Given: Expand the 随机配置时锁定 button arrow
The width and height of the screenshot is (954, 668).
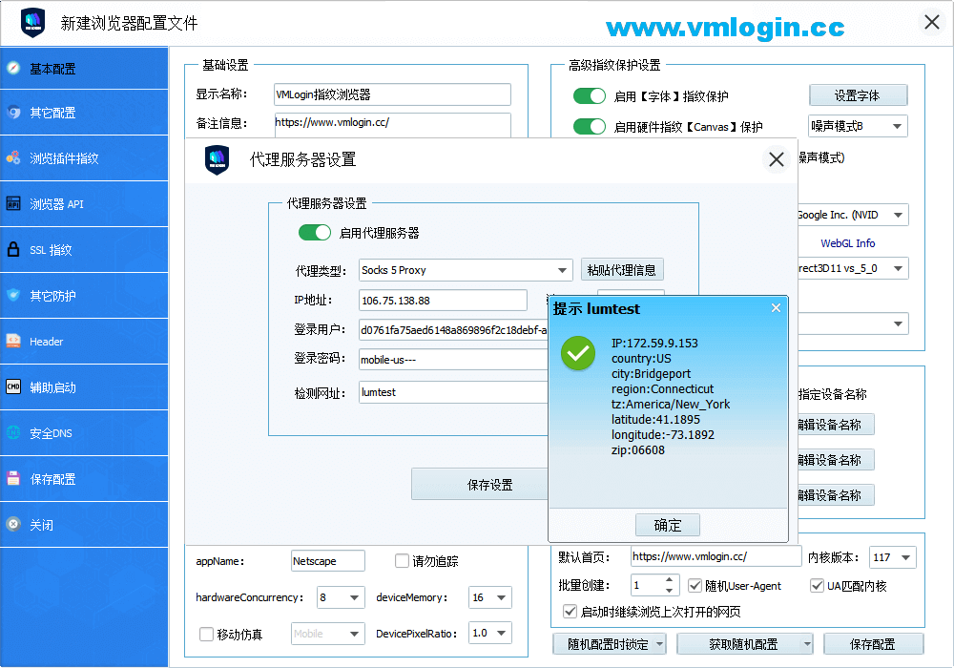Looking at the screenshot, I should point(659,644).
